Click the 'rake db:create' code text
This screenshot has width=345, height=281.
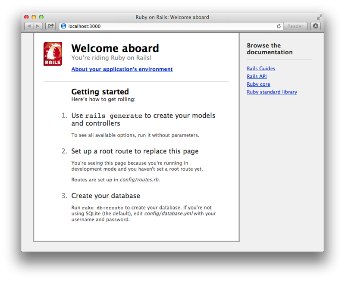coord(103,208)
